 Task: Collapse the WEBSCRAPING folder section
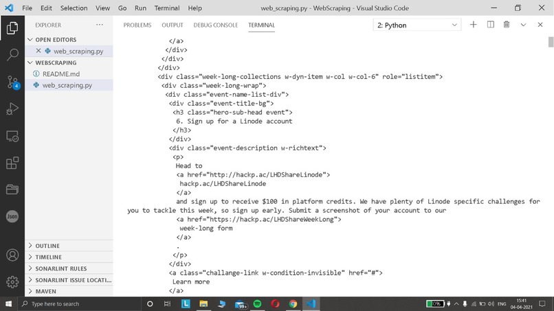click(x=69, y=62)
